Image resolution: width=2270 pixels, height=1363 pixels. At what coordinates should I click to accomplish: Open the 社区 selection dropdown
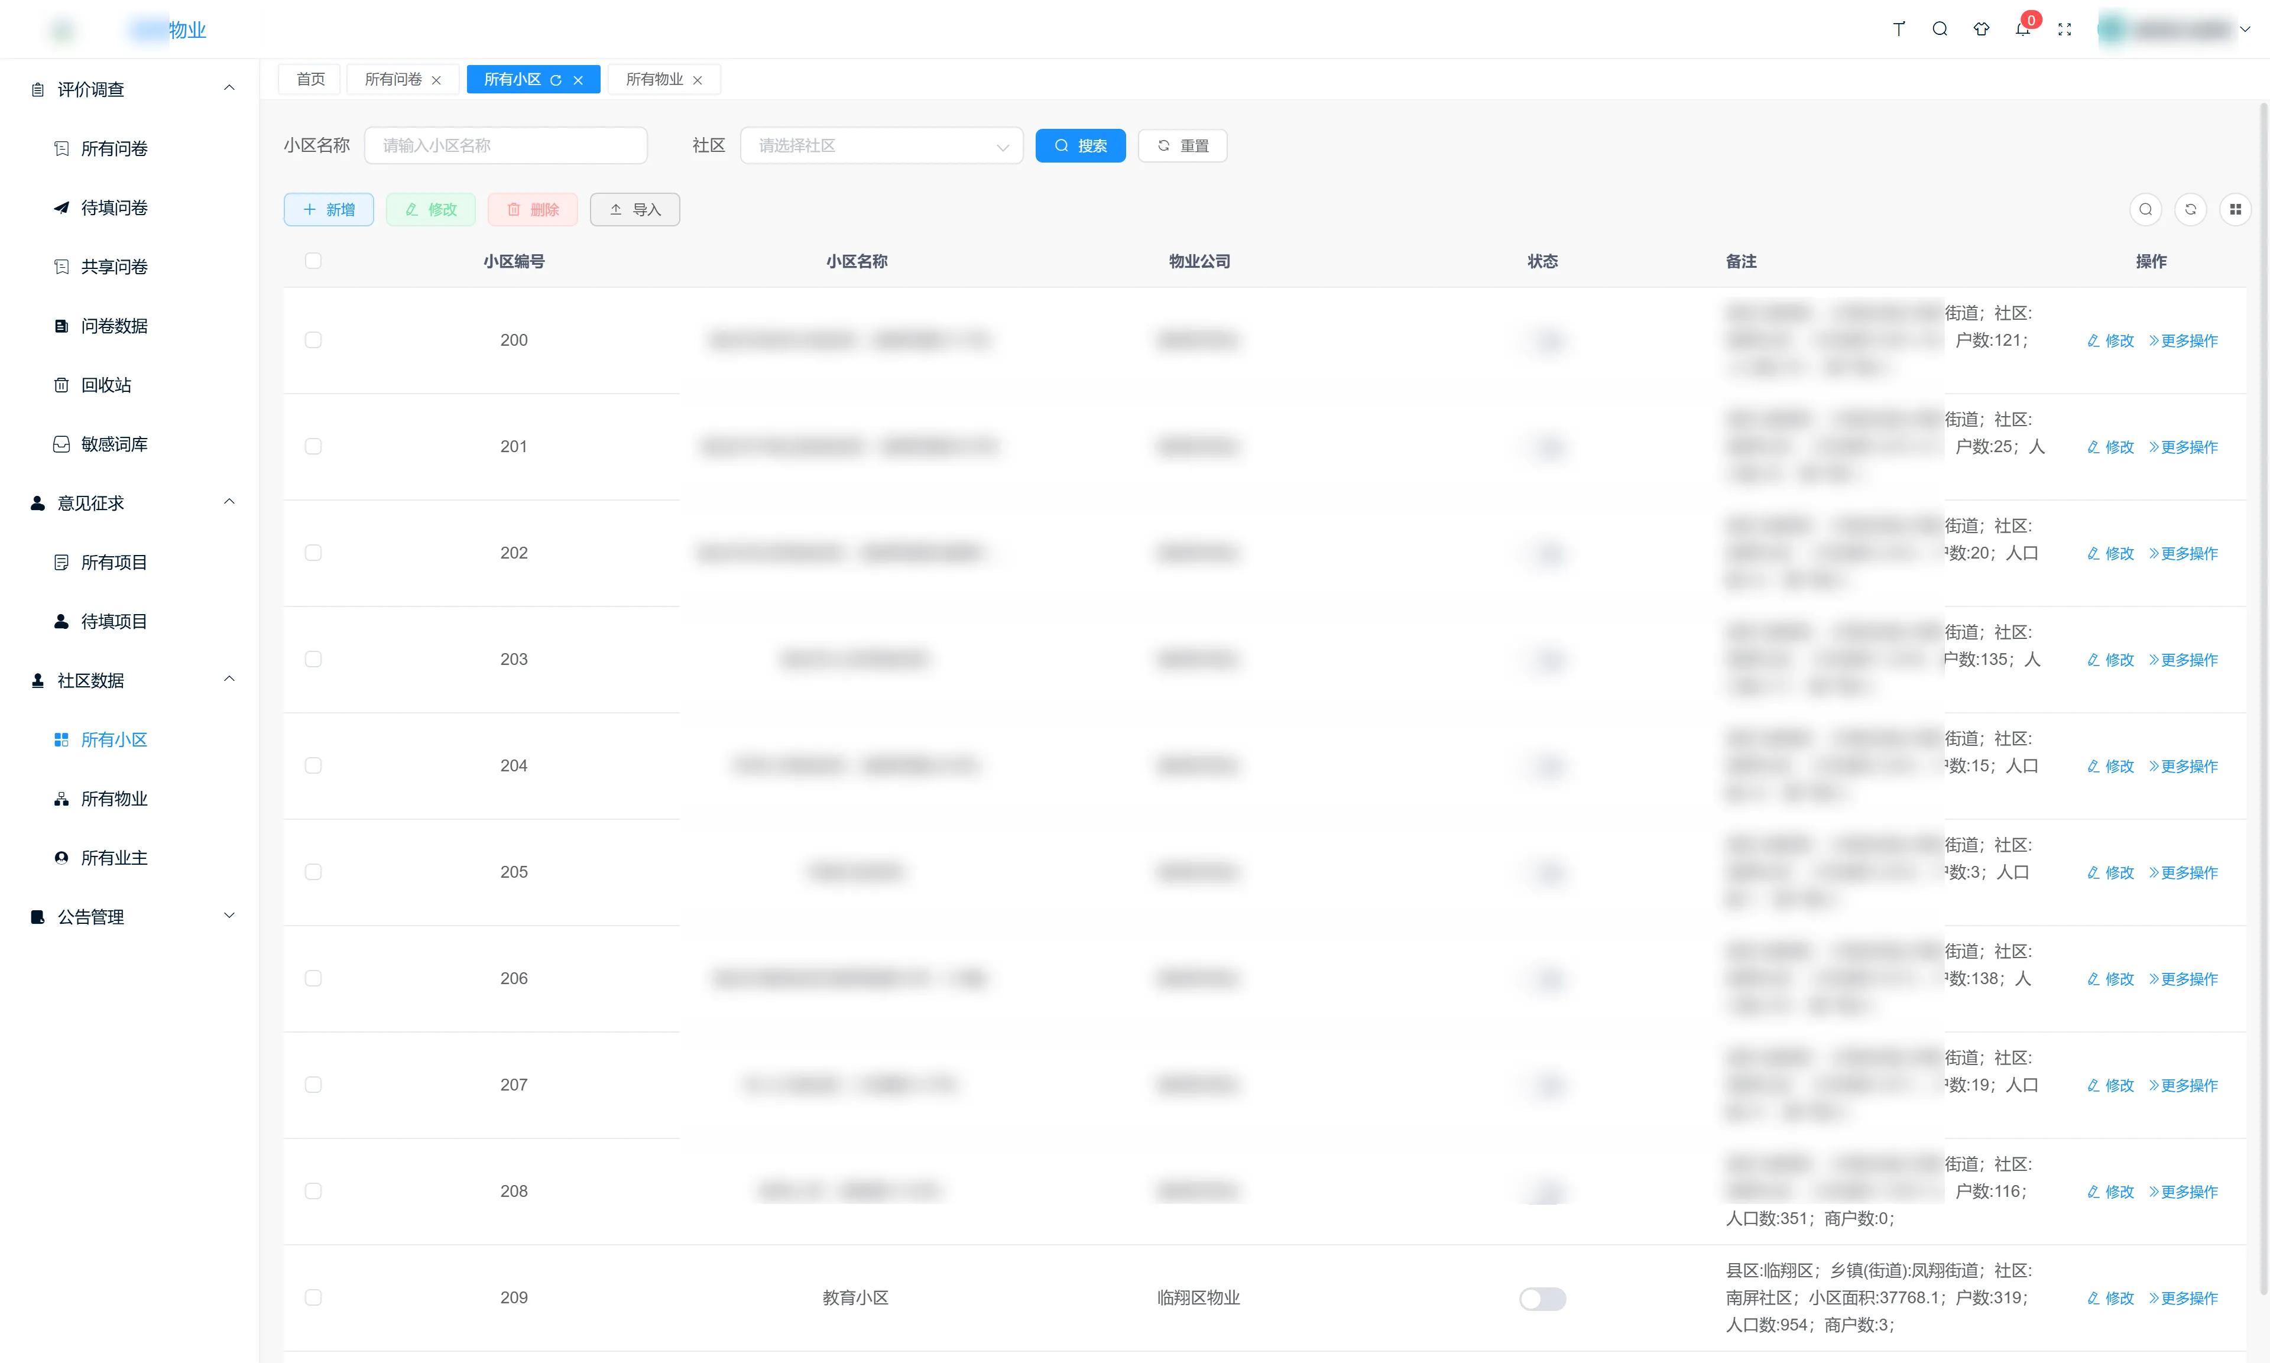881,146
